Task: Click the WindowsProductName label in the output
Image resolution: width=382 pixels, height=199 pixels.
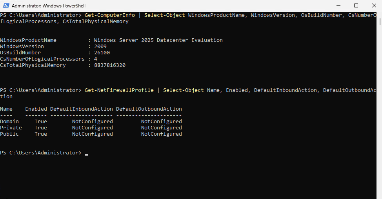Action: pos(28,40)
